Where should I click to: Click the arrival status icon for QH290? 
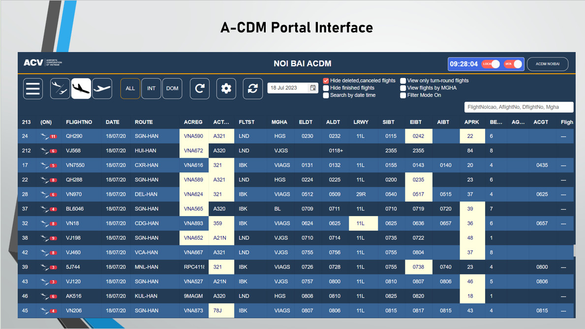coord(48,136)
